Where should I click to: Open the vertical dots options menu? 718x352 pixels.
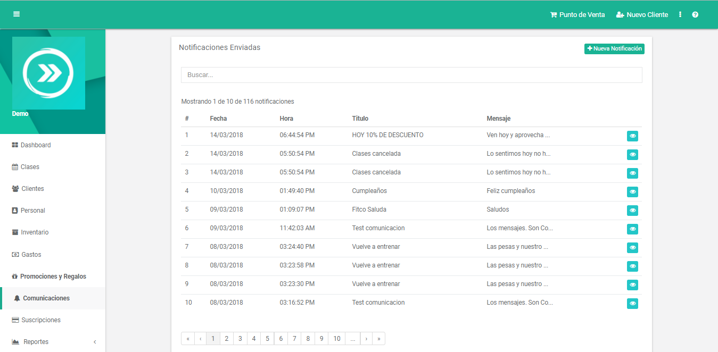[680, 15]
